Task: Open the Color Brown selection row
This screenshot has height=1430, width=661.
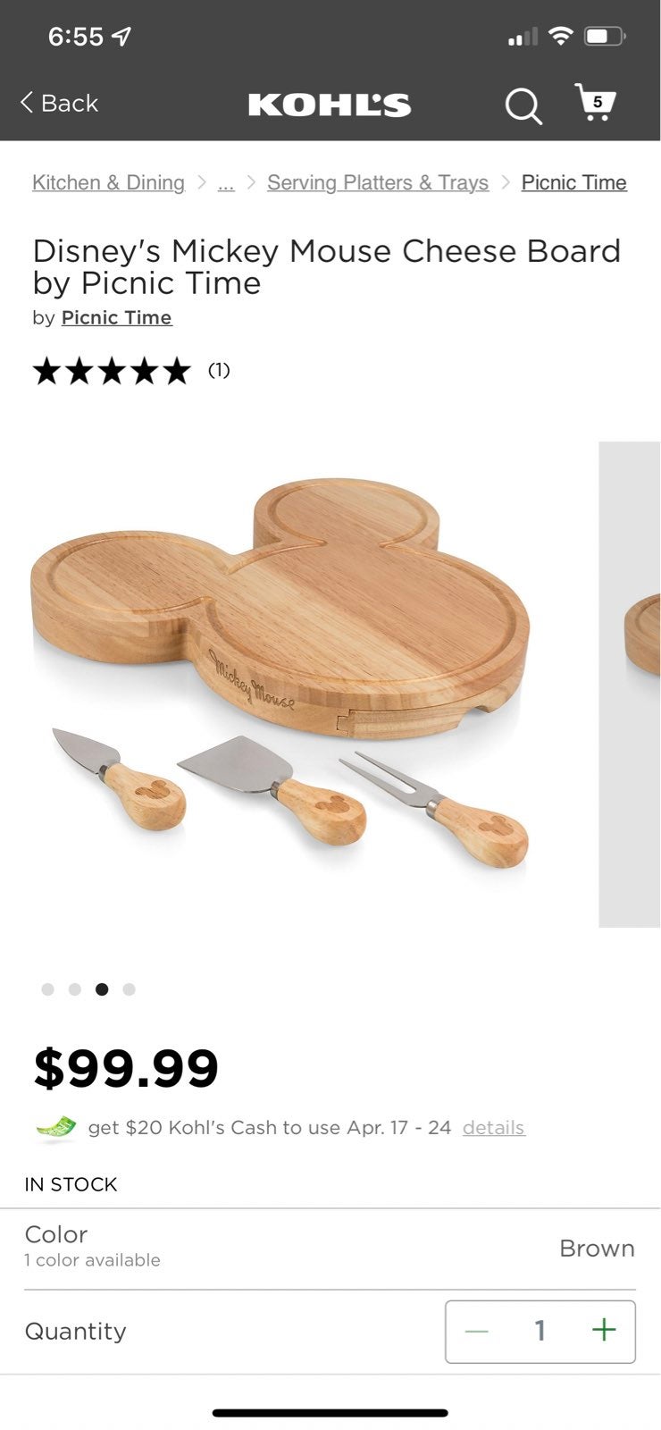Action: tap(330, 1249)
